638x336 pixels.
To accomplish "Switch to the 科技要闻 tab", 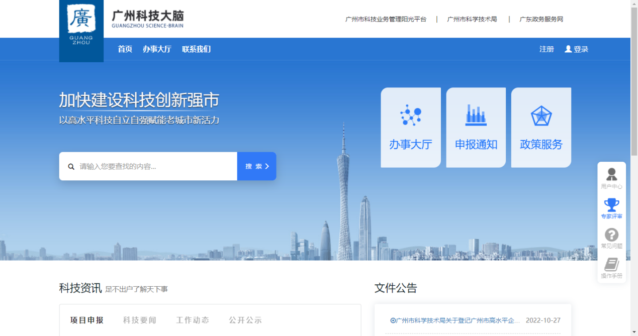I will [140, 320].
